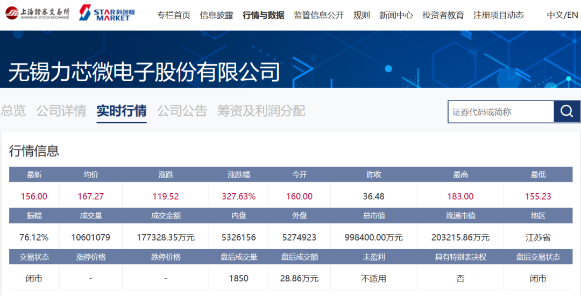Click the 成交量 header cell
This screenshot has width=581, height=296.
point(91,216)
